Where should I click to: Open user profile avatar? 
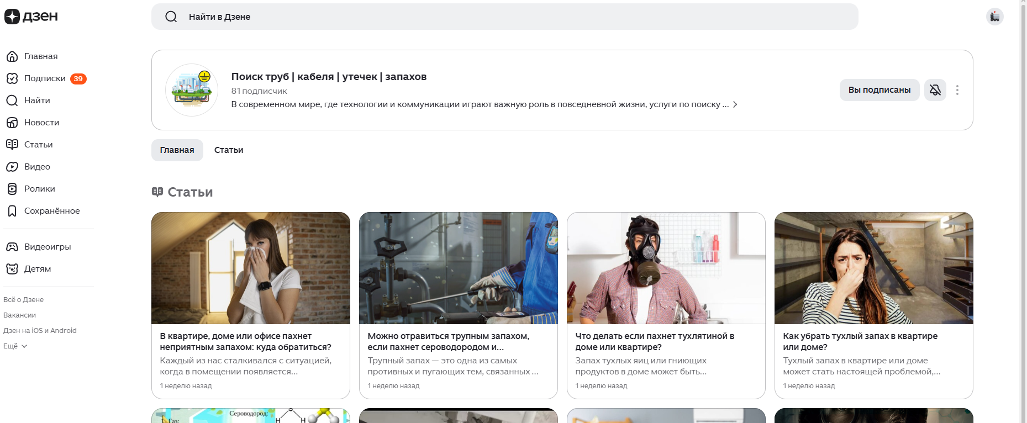(994, 17)
